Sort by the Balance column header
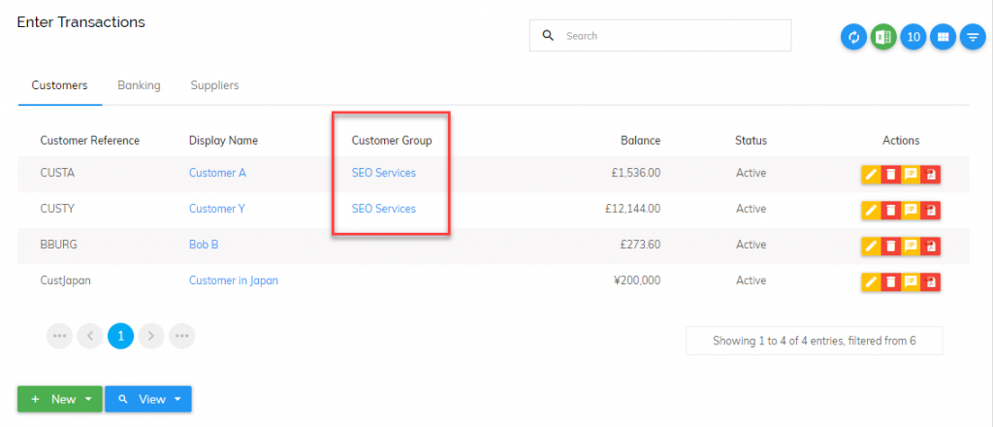Viewport: 993px width, 427px height. [x=640, y=141]
